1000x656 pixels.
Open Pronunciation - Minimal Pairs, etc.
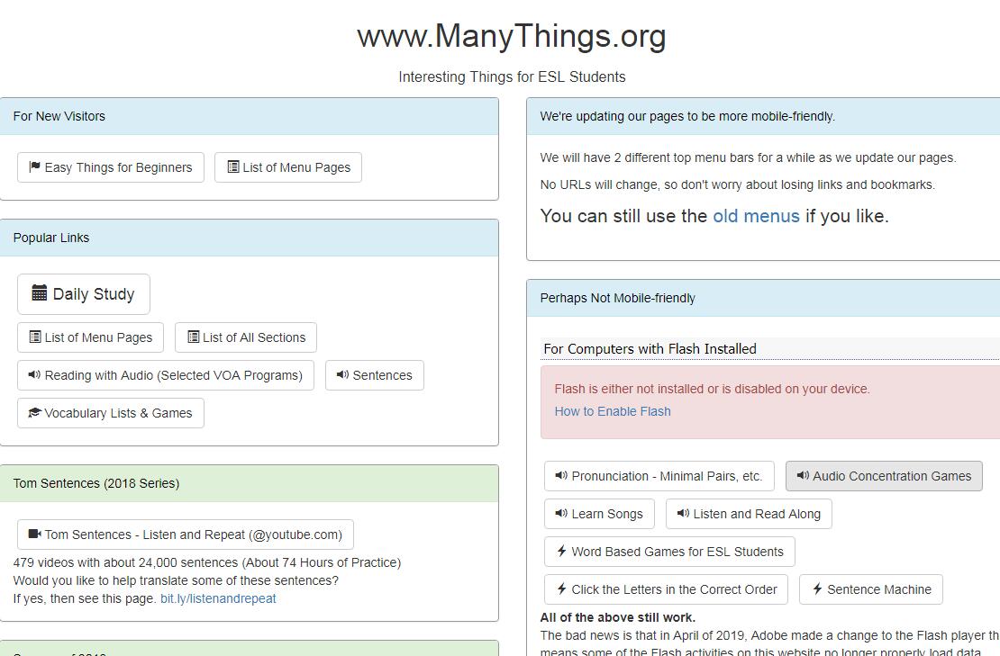click(x=659, y=476)
